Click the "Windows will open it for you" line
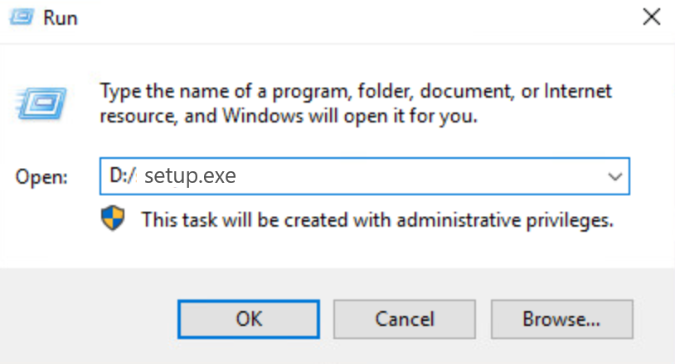The width and height of the screenshot is (675, 364). point(332,117)
